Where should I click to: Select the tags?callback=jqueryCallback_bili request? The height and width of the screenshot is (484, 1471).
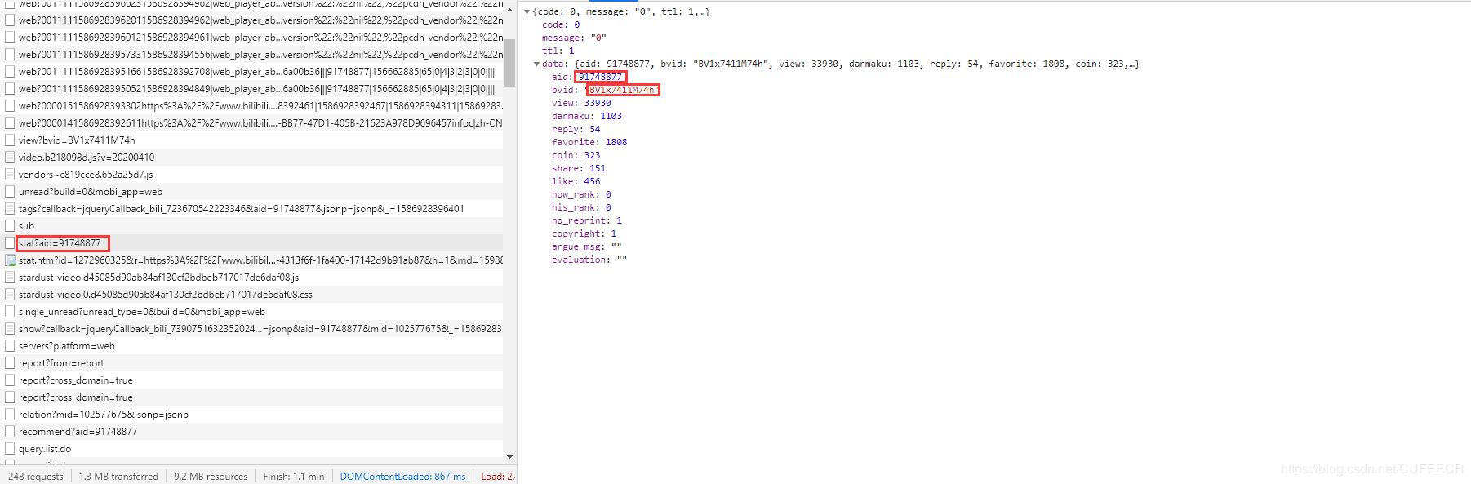251,209
